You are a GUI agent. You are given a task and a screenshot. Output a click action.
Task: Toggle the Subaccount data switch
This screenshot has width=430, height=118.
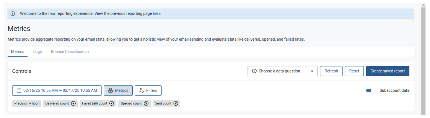tap(371, 90)
